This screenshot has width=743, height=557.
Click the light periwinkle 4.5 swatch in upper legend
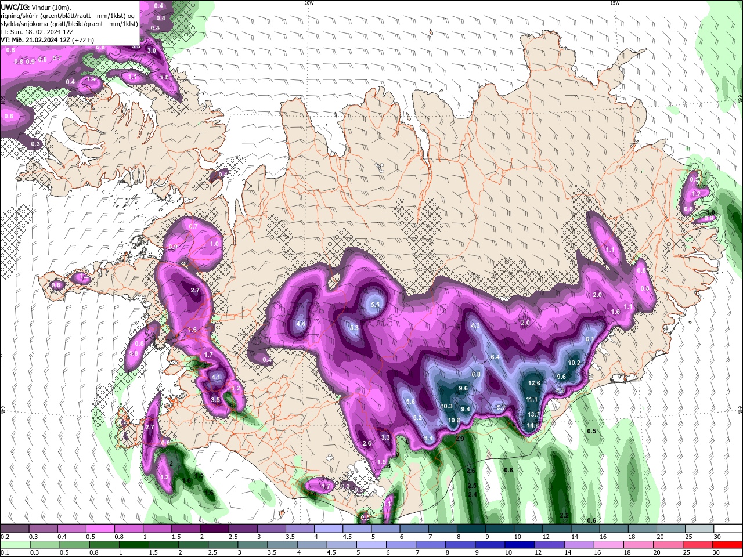[358, 529]
